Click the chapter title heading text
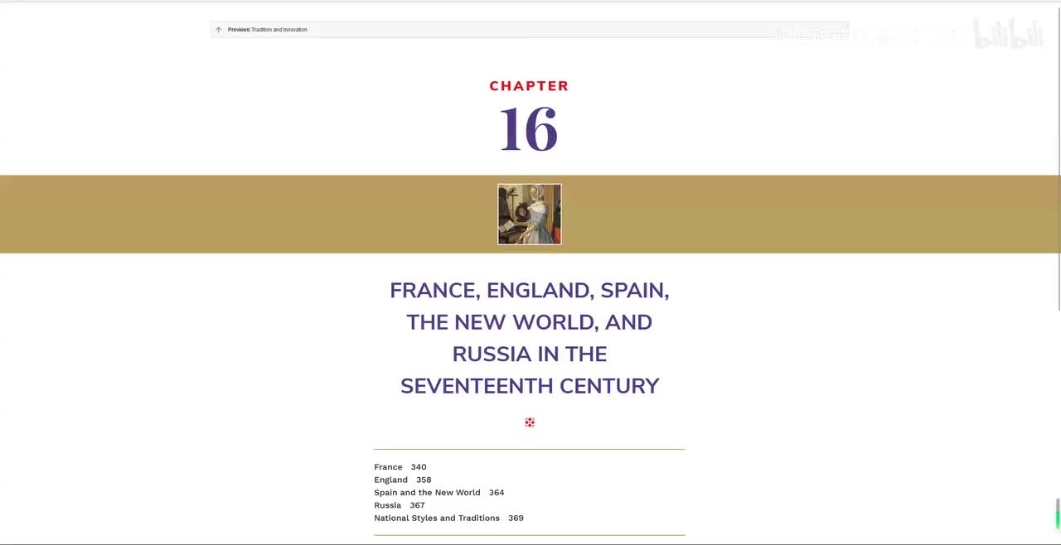The image size is (1061, 545). click(530, 338)
